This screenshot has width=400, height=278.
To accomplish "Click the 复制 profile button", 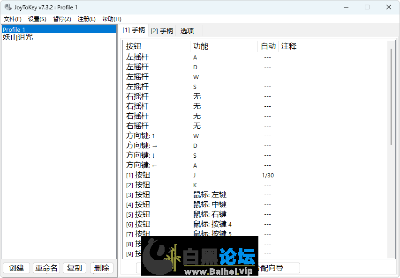I will pos(75,268).
